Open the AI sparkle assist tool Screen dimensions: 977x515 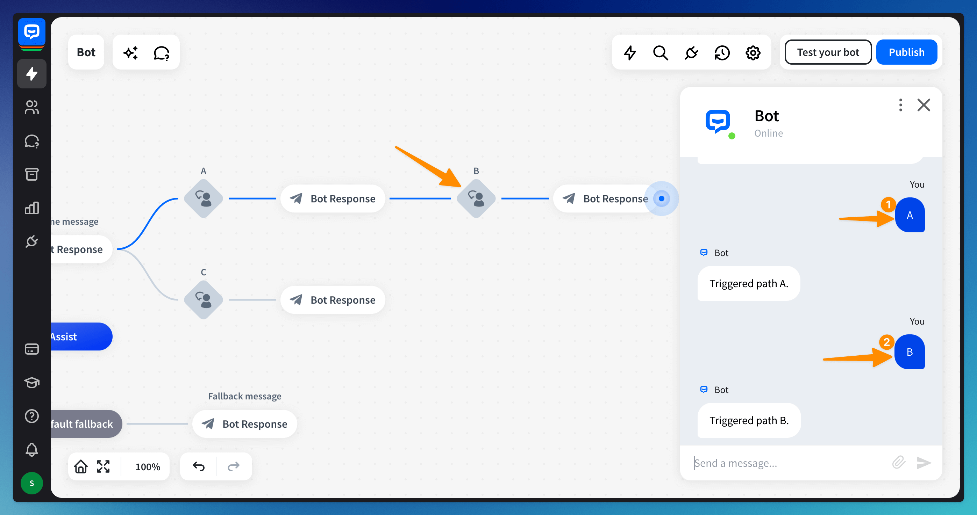(x=131, y=52)
